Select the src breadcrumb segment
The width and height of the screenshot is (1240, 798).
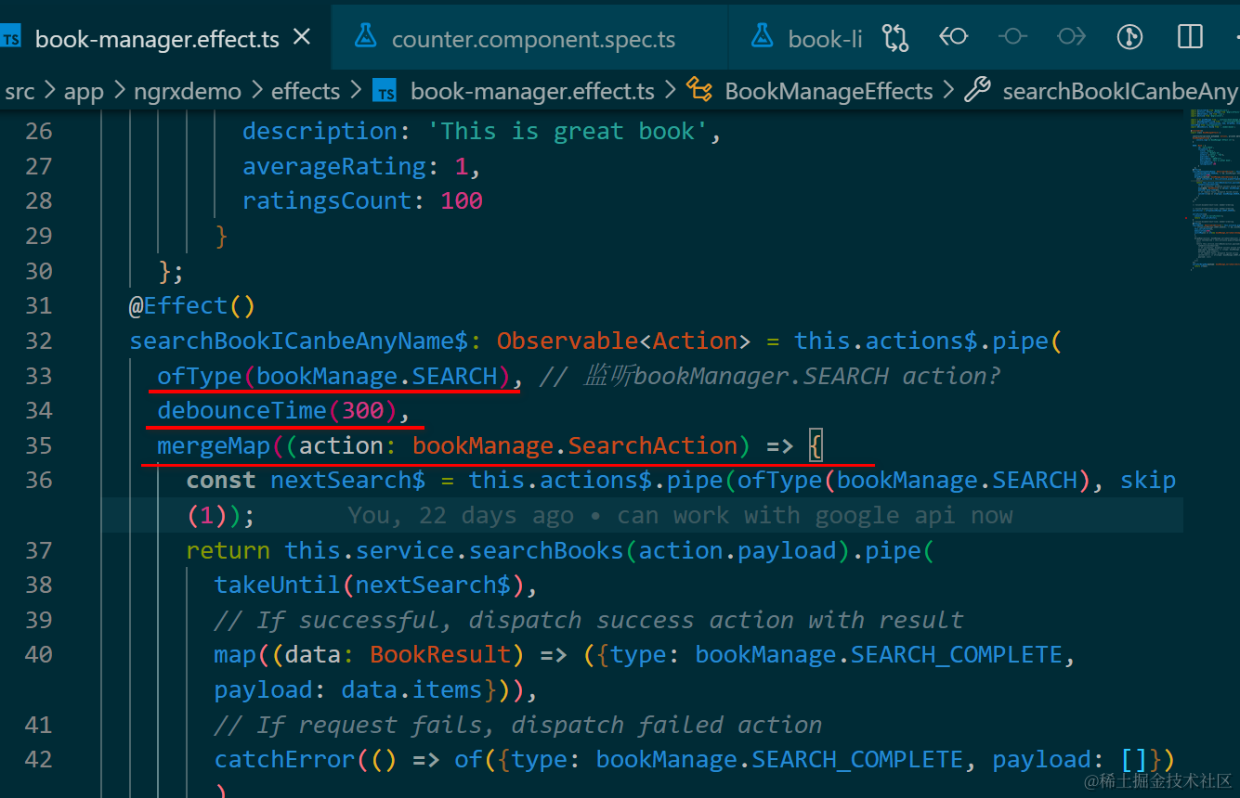[20, 91]
